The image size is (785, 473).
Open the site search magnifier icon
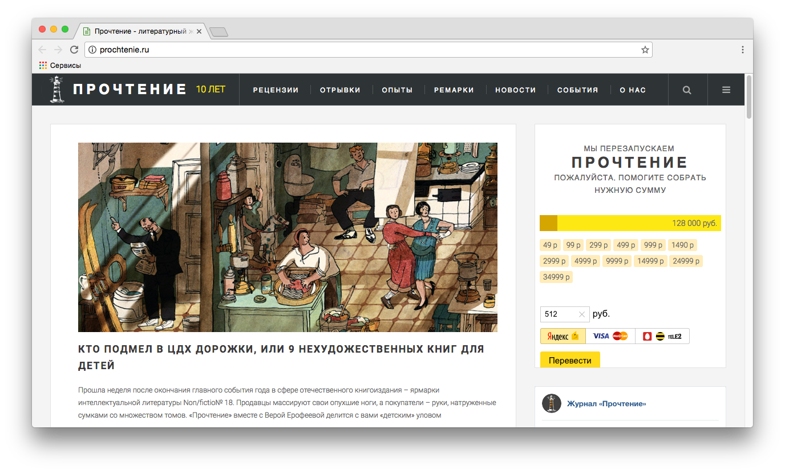tap(687, 90)
